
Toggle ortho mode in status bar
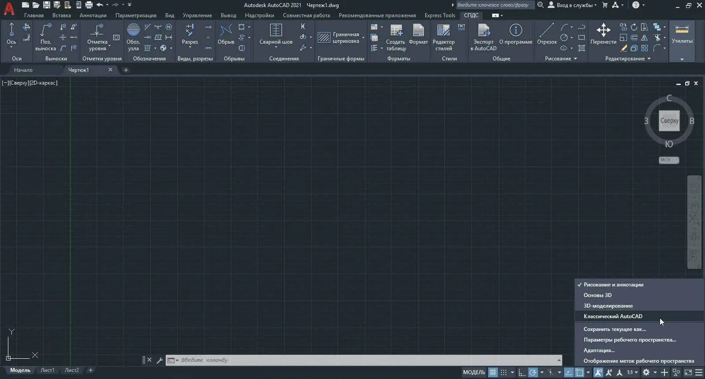pos(522,372)
